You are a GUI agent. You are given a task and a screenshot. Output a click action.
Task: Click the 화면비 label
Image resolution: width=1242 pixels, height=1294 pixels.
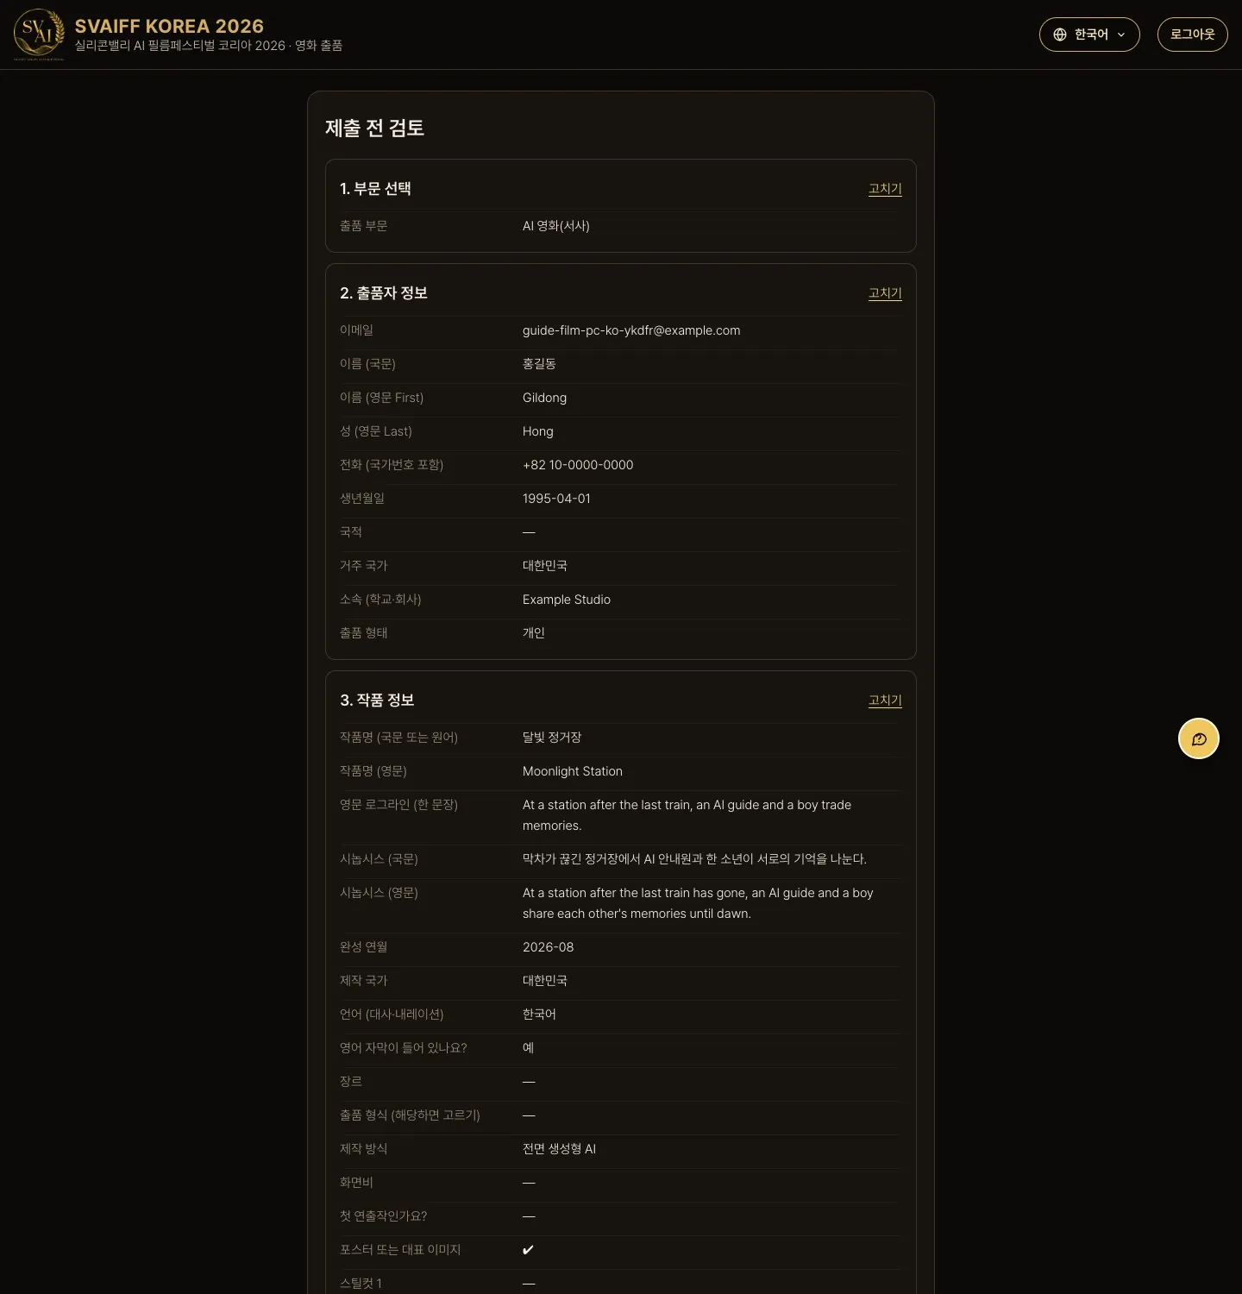tap(356, 1183)
